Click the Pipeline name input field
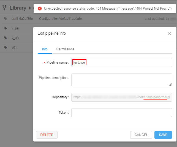Image resolution: width=177 pixels, height=147 pixels. coord(122,62)
